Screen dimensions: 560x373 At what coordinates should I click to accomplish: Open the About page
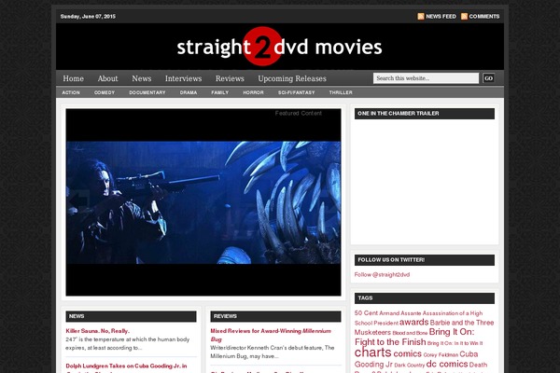pos(107,78)
